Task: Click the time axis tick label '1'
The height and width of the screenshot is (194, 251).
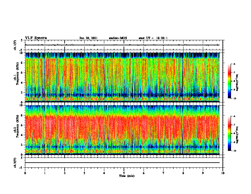Action: tap(45, 173)
